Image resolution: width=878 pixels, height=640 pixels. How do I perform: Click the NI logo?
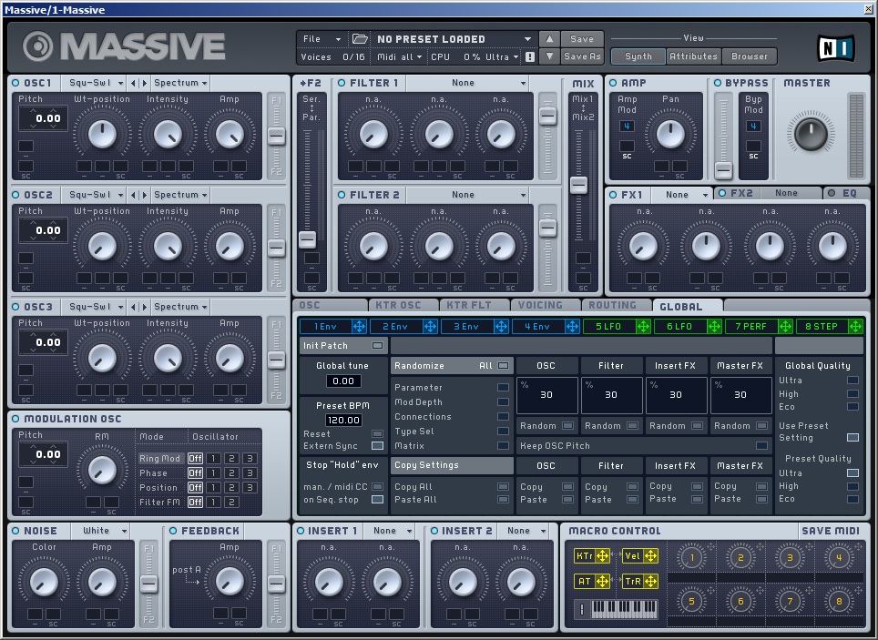(x=836, y=48)
